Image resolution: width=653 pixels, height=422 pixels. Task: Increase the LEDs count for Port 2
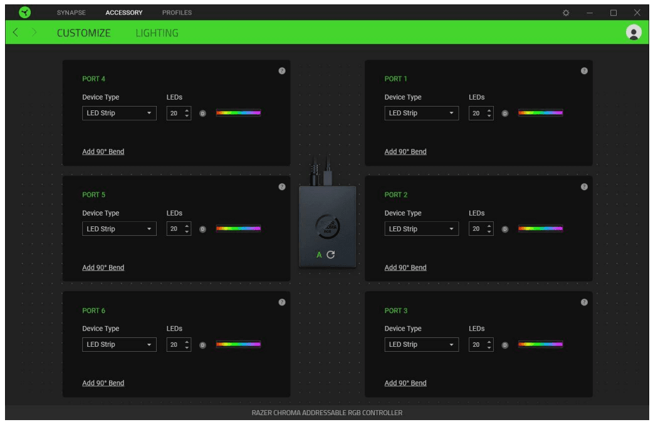[x=491, y=226]
